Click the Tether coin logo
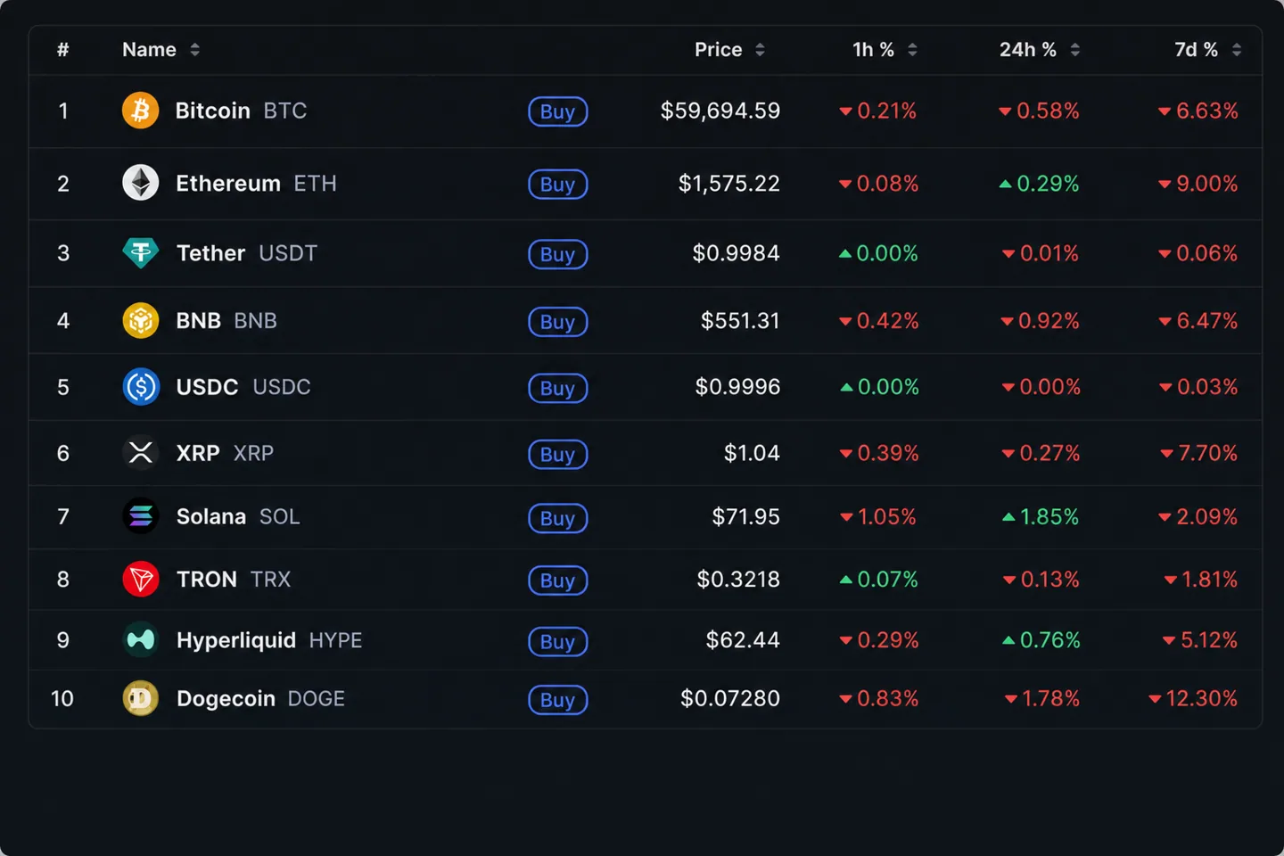This screenshot has height=856, width=1284. (x=140, y=253)
